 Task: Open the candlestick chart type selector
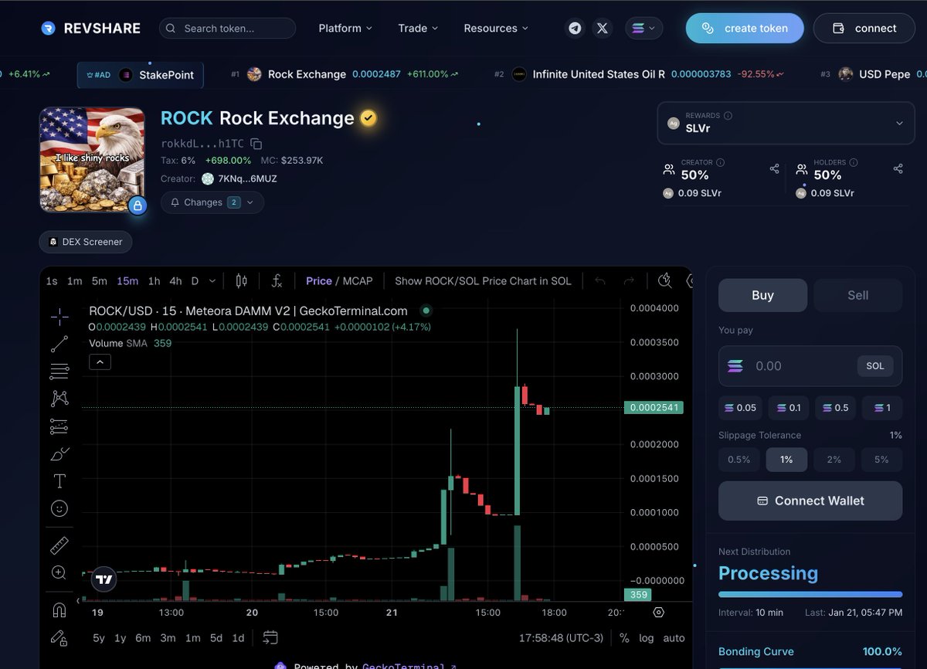(242, 281)
